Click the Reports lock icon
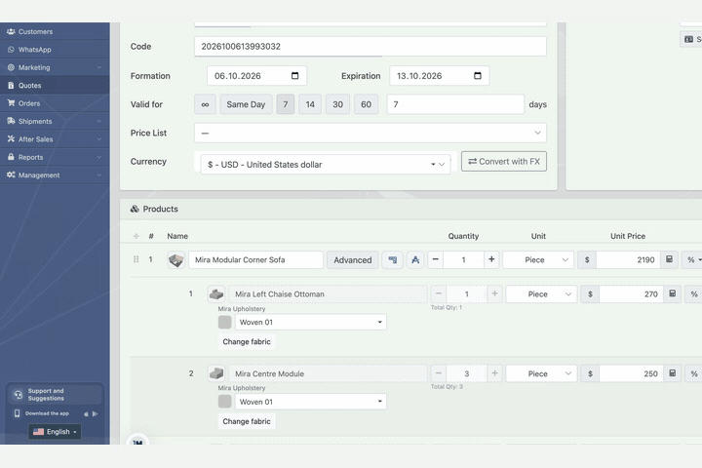Image resolution: width=702 pixels, height=468 pixels. point(11,157)
